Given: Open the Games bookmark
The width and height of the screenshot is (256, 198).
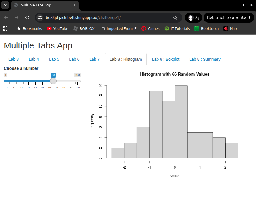Looking at the screenshot, I should pos(150,29).
